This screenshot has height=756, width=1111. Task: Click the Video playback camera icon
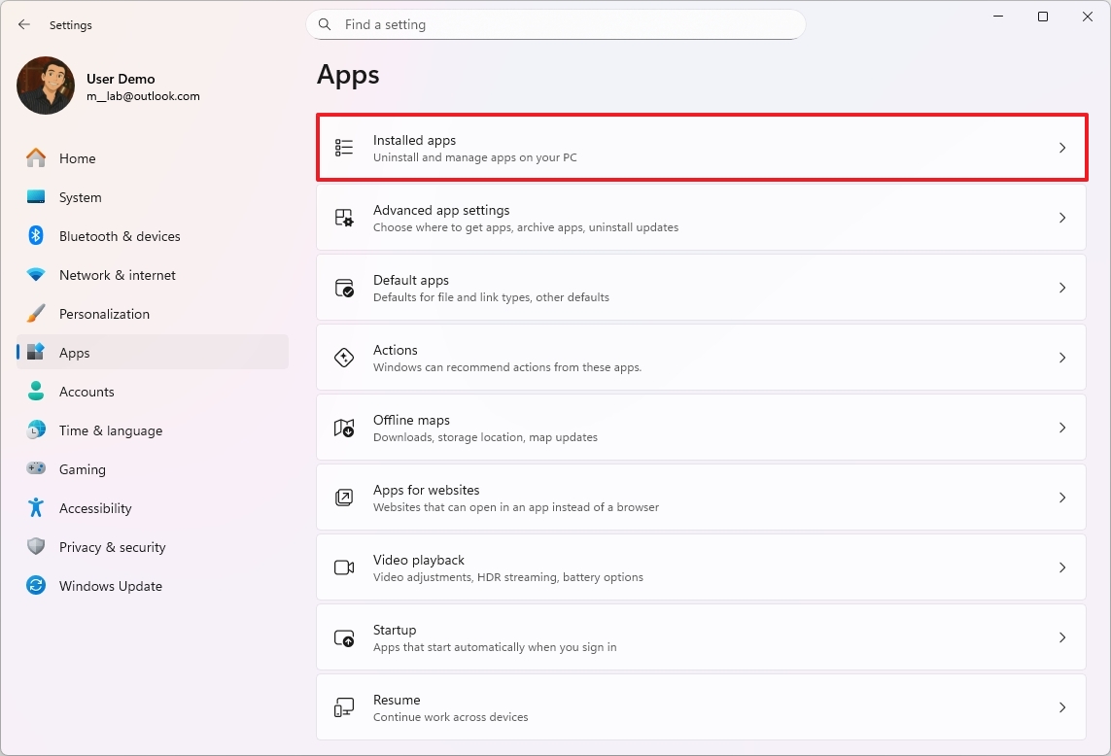344,567
